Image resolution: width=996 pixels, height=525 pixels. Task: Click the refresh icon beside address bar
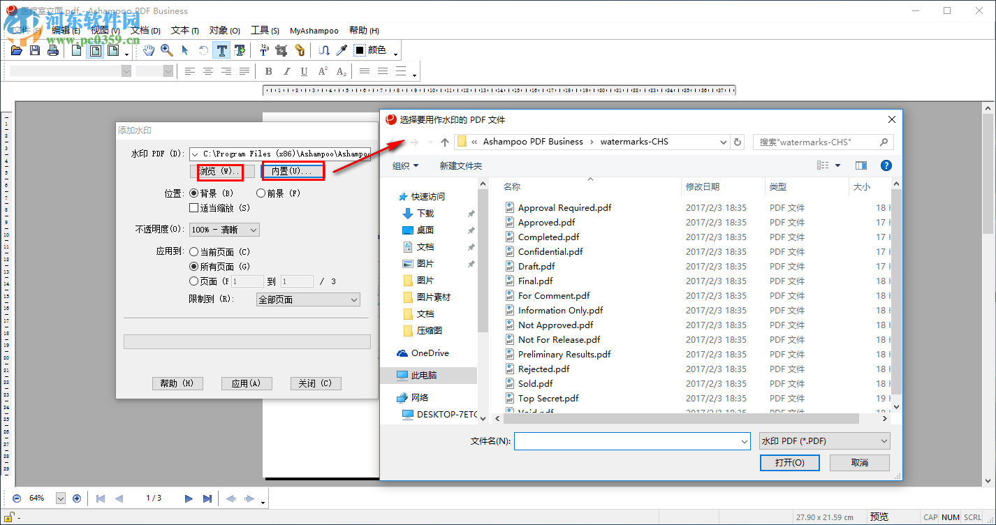[x=738, y=142]
